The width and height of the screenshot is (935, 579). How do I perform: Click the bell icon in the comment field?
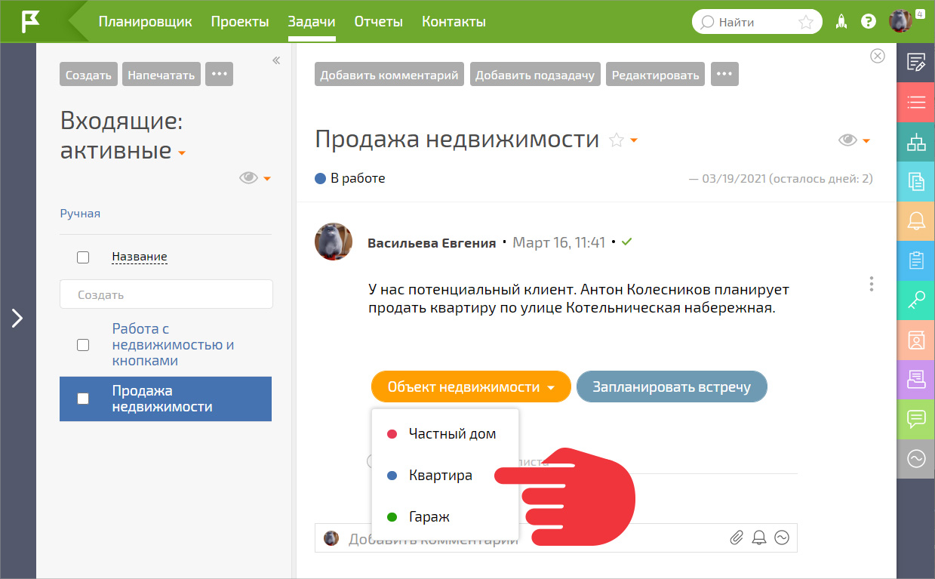tap(759, 538)
